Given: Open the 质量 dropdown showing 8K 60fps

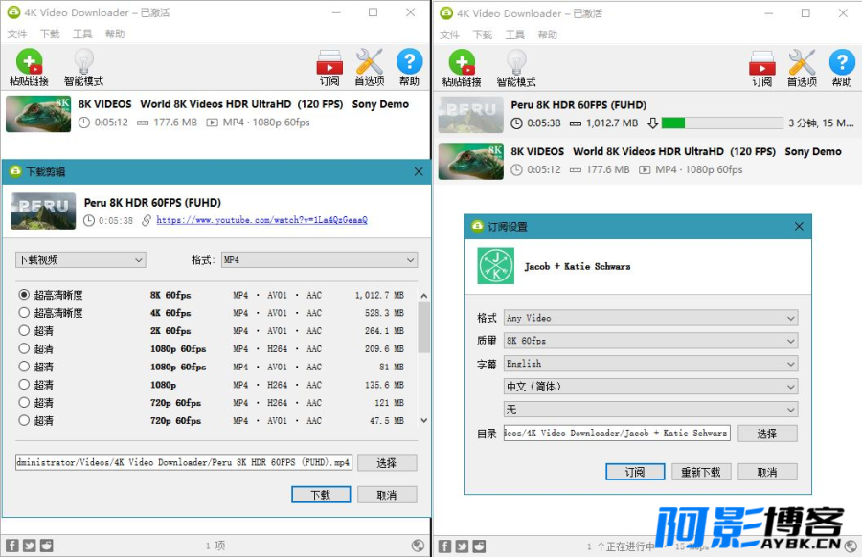Looking at the screenshot, I should 650,341.
